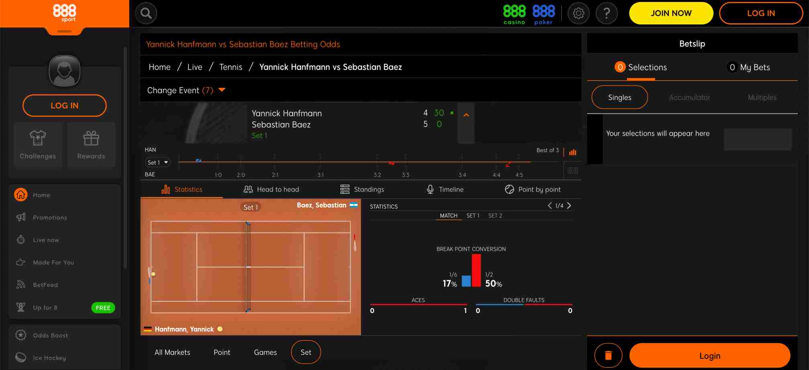This screenshot has height=370, width=809.
Task: Open help question mark icon
Action: point(607,13)
